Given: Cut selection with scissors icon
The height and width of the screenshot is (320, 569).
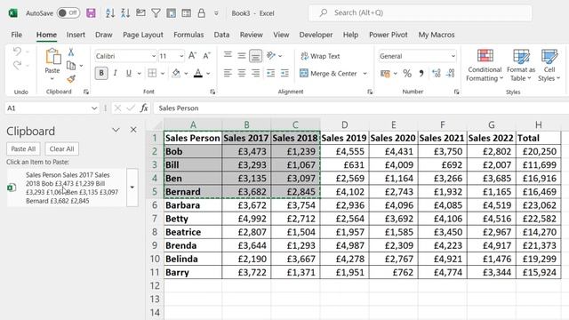Looking at the screenshot, I should (x=71, y=52).
